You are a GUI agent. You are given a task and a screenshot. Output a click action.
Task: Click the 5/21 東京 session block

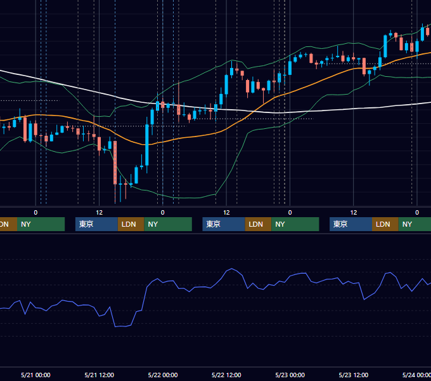click(x=96, y=224)
